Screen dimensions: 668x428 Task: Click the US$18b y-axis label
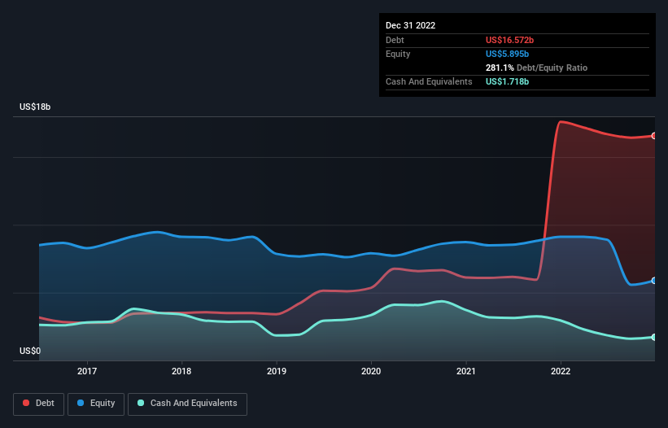coord(35,107)
